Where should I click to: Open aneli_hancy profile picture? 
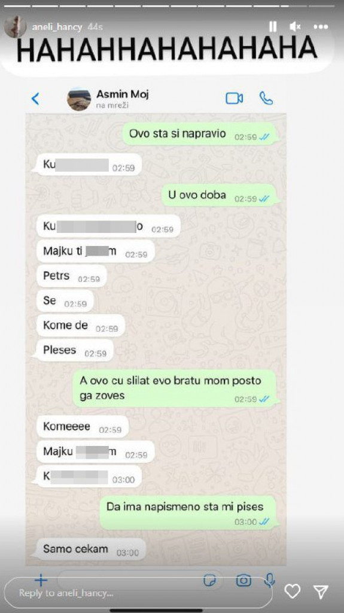pos(15,27)
